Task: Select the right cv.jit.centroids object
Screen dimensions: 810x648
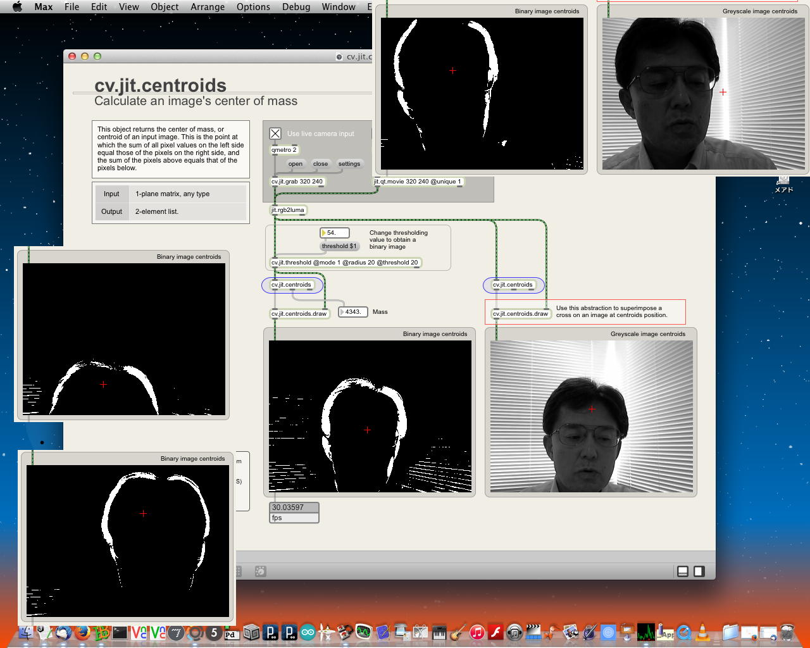Action: (513, 285)
